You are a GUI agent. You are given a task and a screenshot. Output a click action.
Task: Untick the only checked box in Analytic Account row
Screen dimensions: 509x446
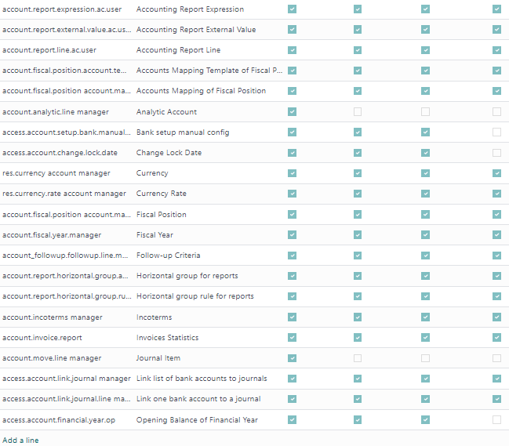coord(293,111)
